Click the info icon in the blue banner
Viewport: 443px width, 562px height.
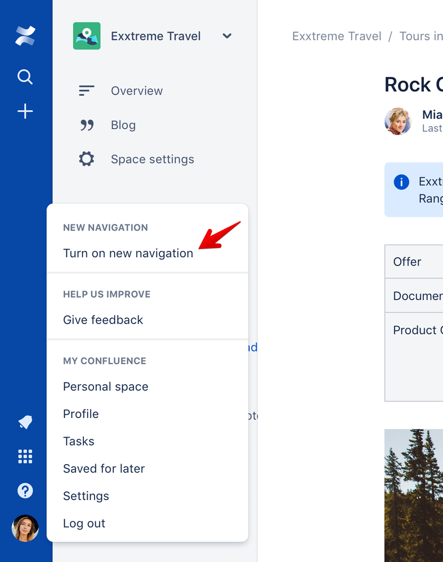[x=401, y=182]
